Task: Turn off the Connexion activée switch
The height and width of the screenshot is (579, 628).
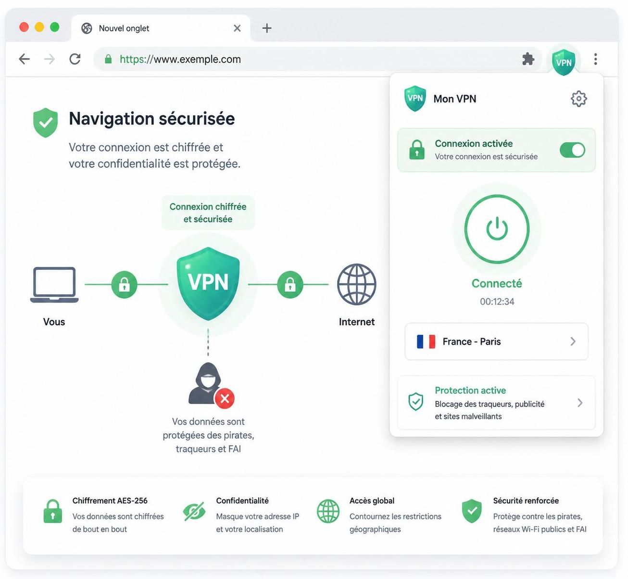Action: [x=572, y=150]
